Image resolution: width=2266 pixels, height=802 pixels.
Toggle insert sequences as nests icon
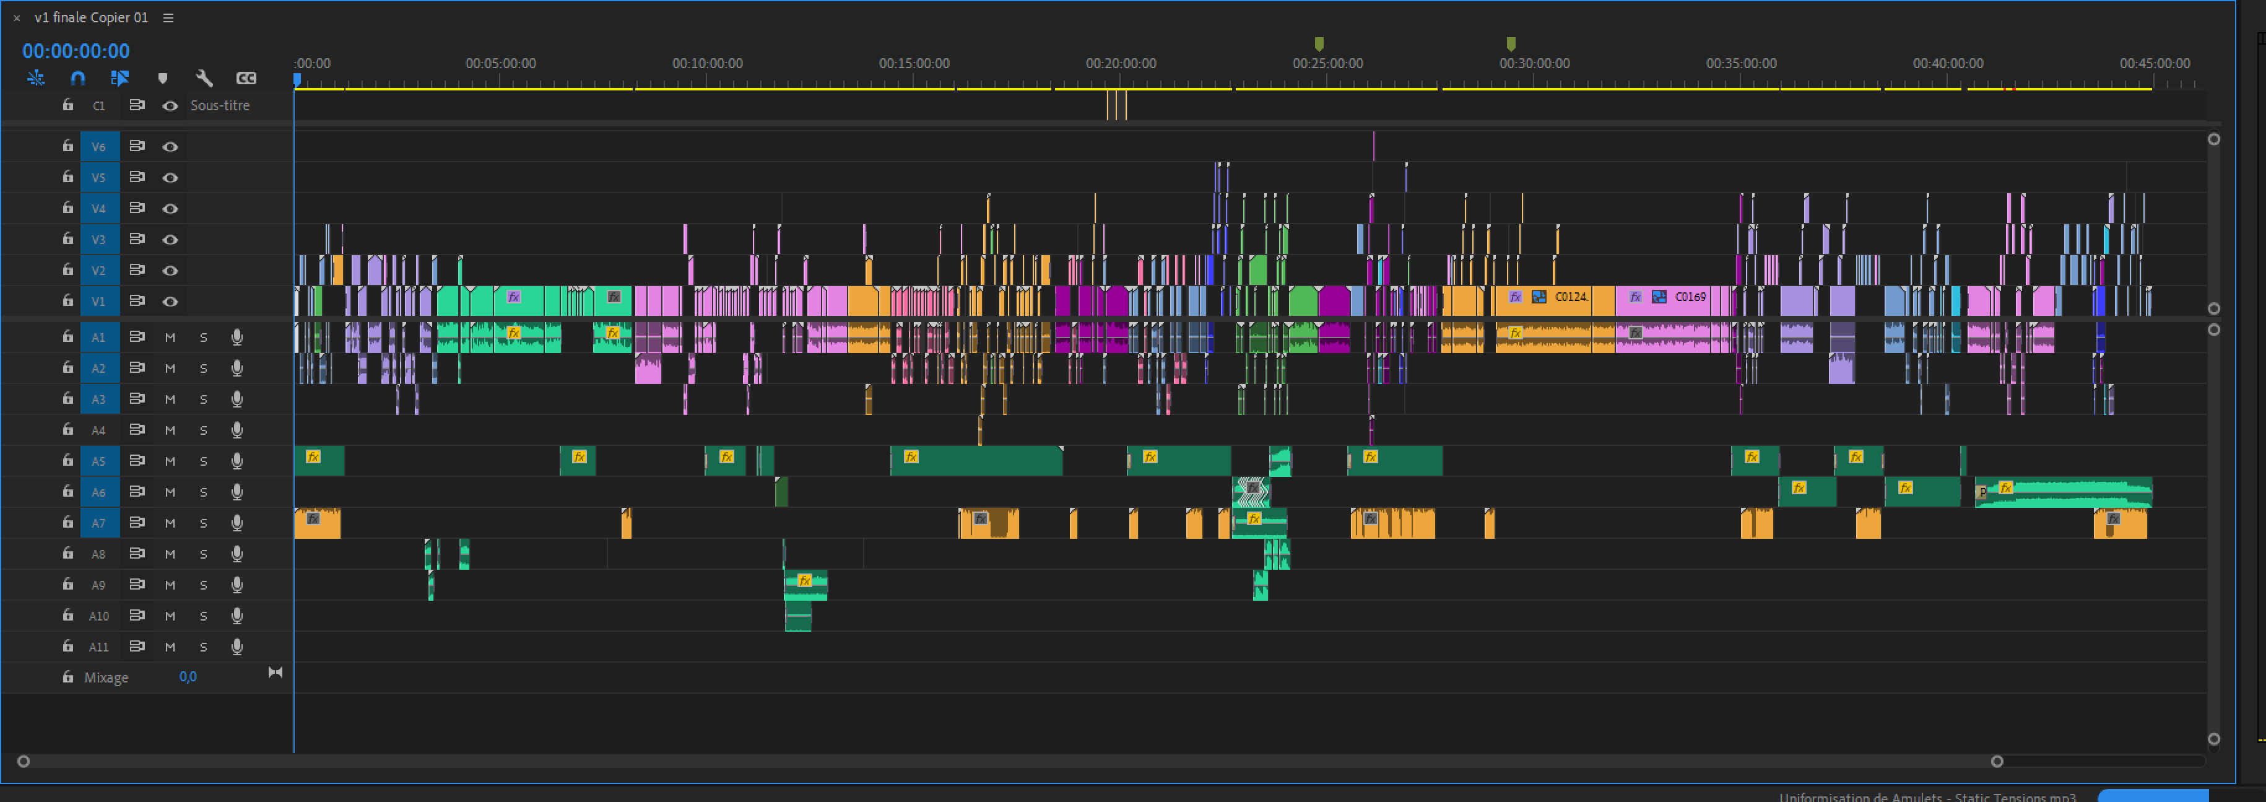click(x=35, y=79)
